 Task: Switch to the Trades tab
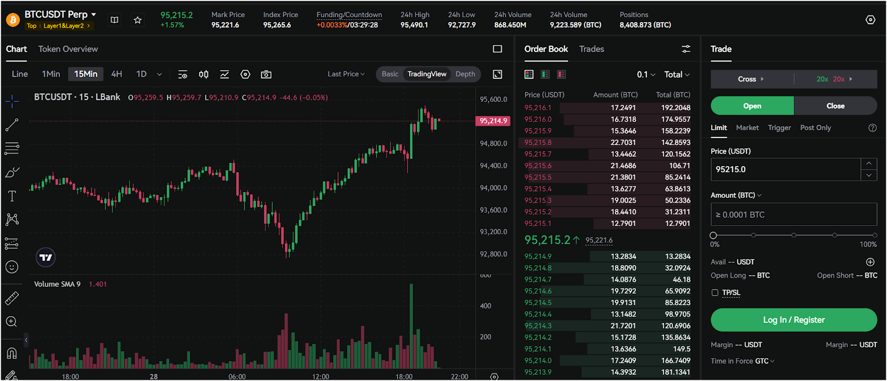(592, 49)
